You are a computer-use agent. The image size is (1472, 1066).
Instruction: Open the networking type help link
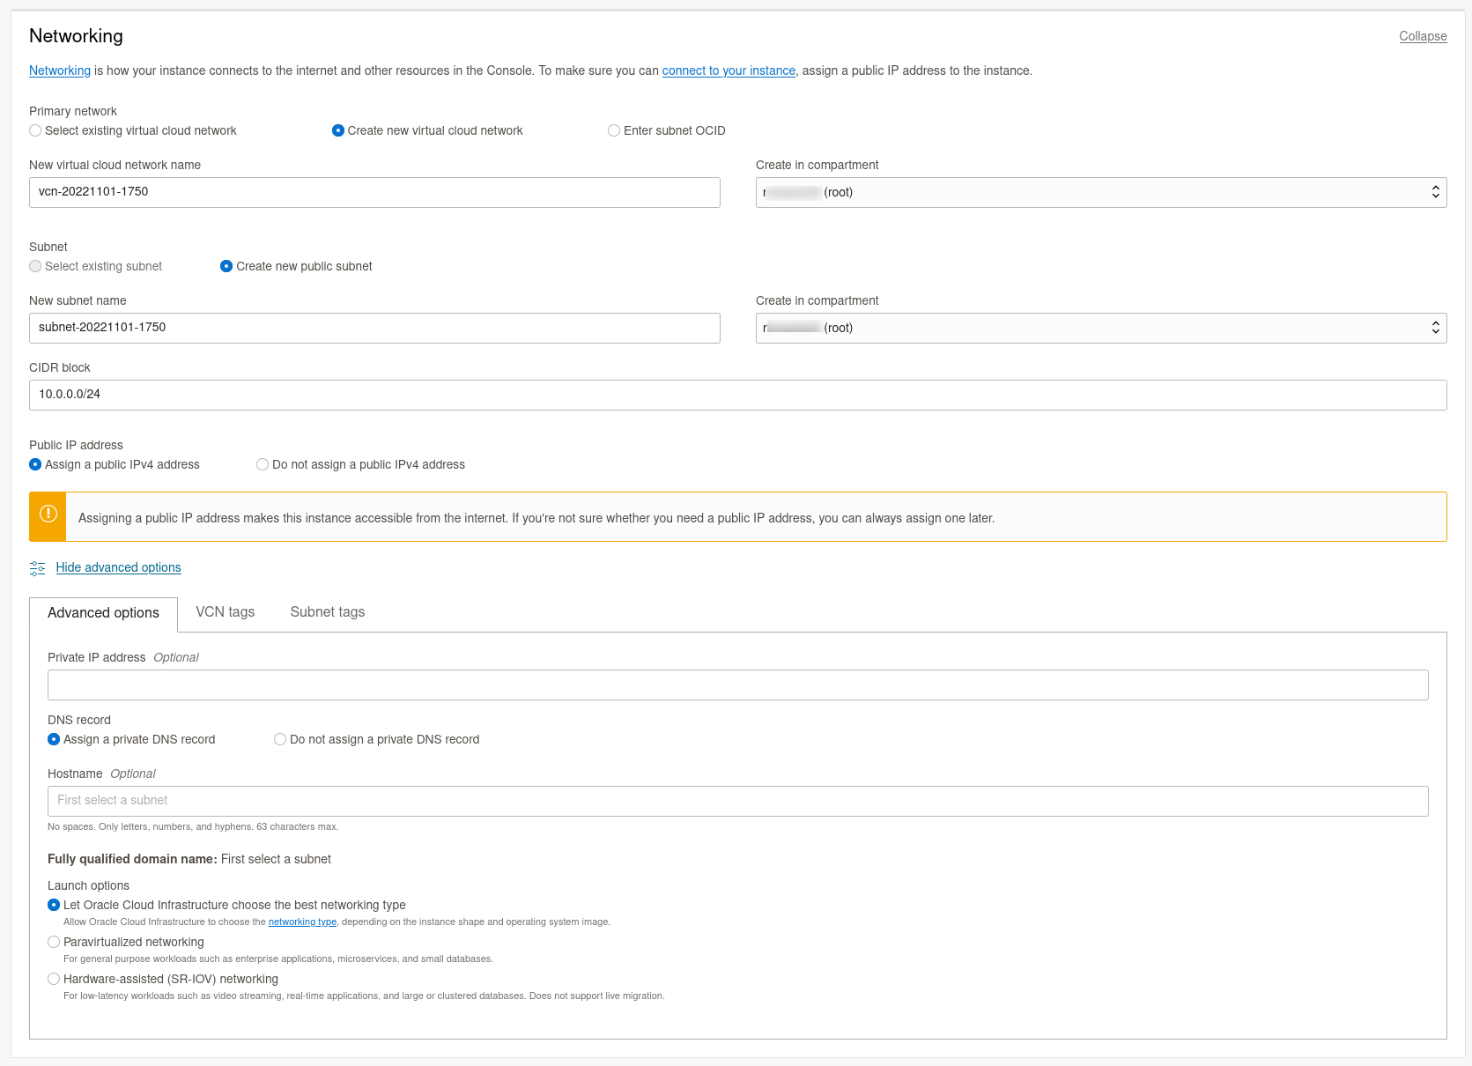[x=302, y=922]
